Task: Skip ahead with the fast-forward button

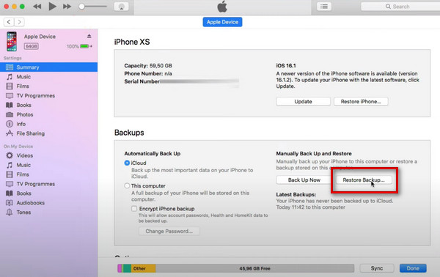Action: coord(67,7)
